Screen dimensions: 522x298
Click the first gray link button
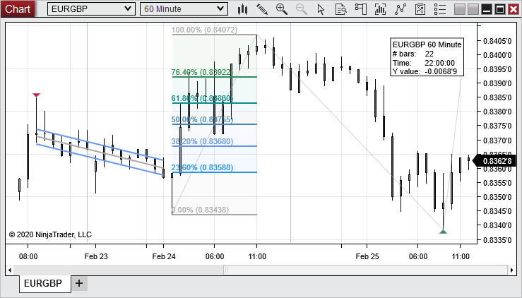click(x=460, y=9)
